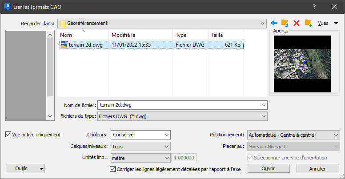This screenshot has width=345, height=179.
Task: Open the Outils menu button
Action: (x=25, y=168)
